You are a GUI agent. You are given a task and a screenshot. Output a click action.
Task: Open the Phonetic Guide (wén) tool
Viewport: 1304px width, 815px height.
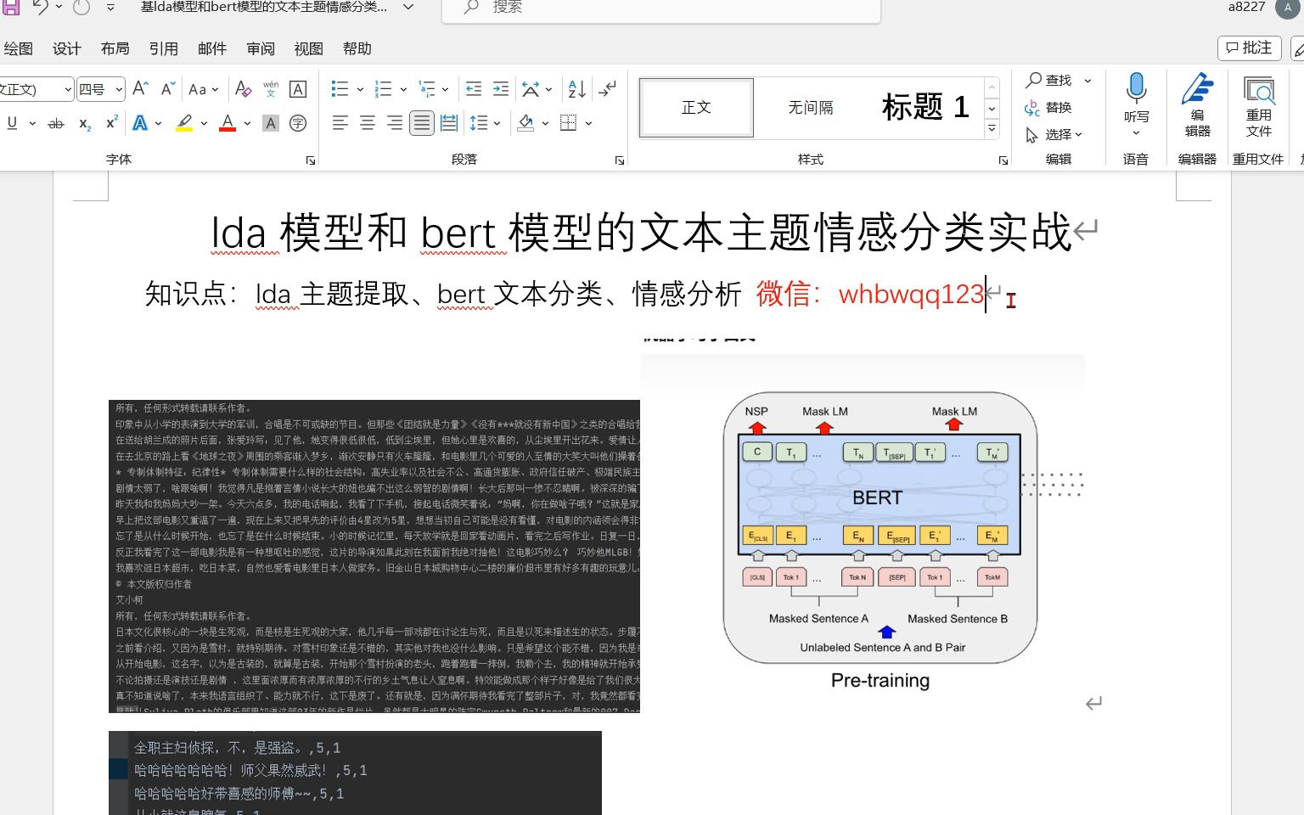[271, 89]
